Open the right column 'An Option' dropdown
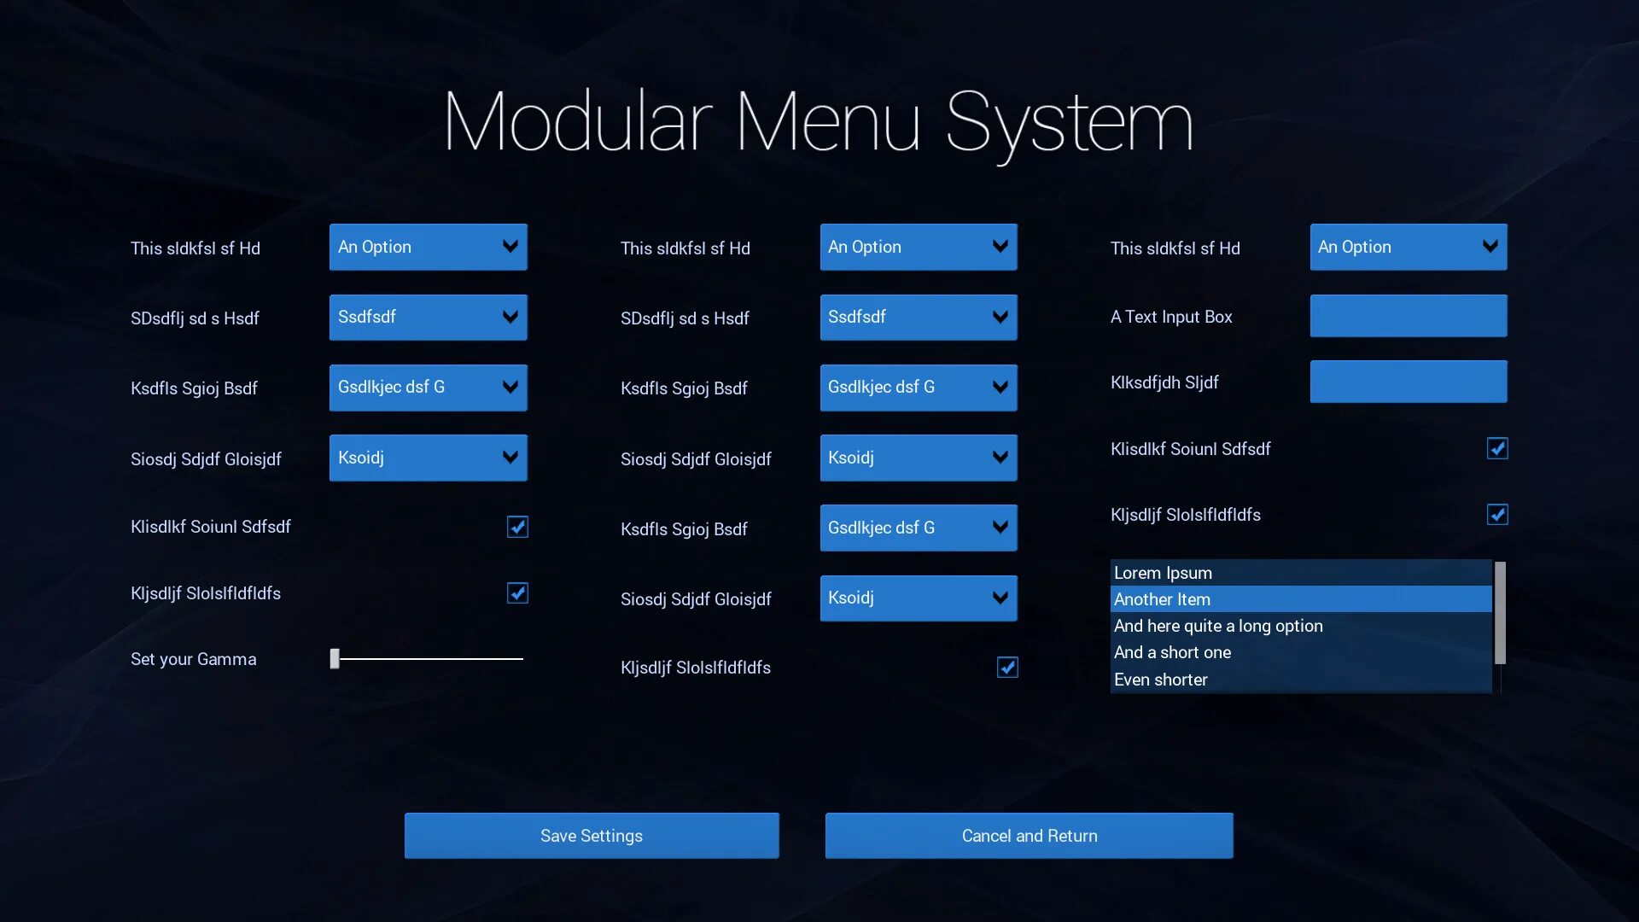This screenshot has width=1639, height=922. tap(1407, 247)
